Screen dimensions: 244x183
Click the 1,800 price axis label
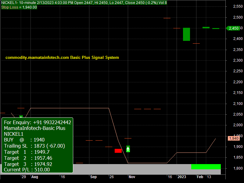pyautogui.click(x=238, y=168)
